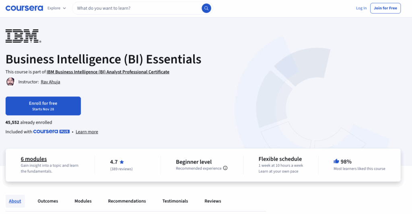The height and width of the screenshot is (214, 412).
Task: Open the Reviews tab
Action: pos(213,201)
